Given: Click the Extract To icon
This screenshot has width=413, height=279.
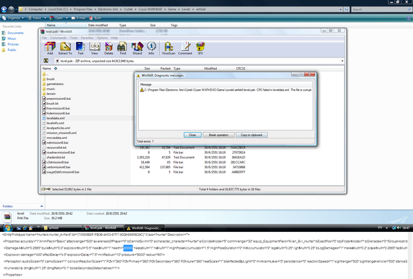Looking at the screenshot, I should click(x=65, y=48).
